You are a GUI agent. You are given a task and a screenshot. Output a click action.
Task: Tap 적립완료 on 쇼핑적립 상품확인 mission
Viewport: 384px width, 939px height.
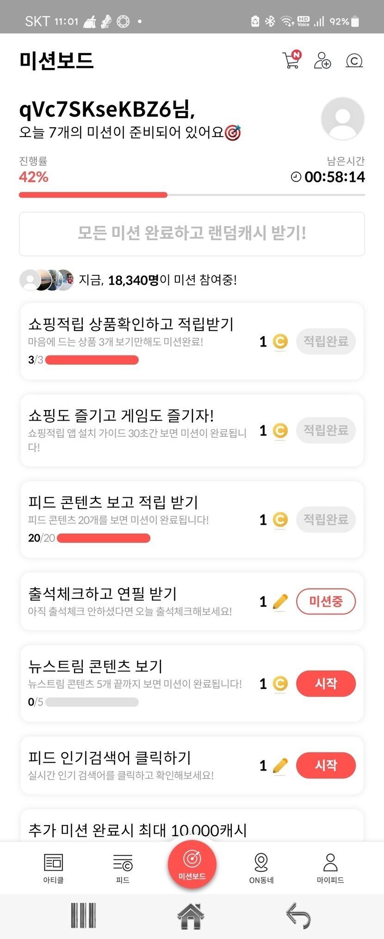(x=326, y=342)
